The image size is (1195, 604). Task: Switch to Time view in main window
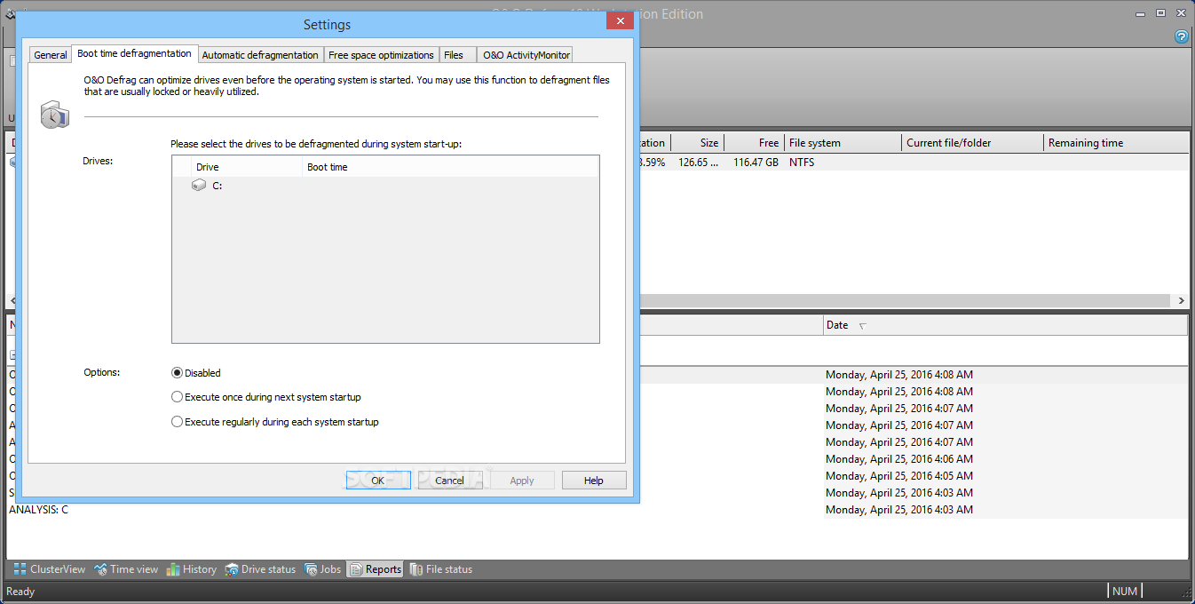point(126,569)
